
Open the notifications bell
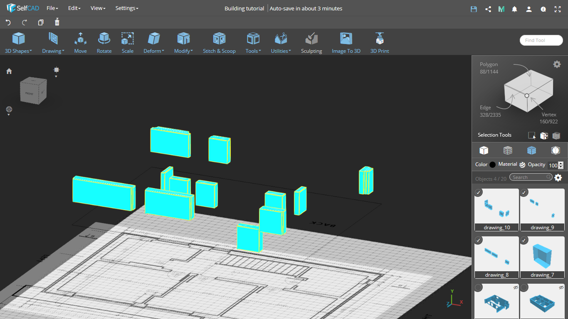click(515, 9)
